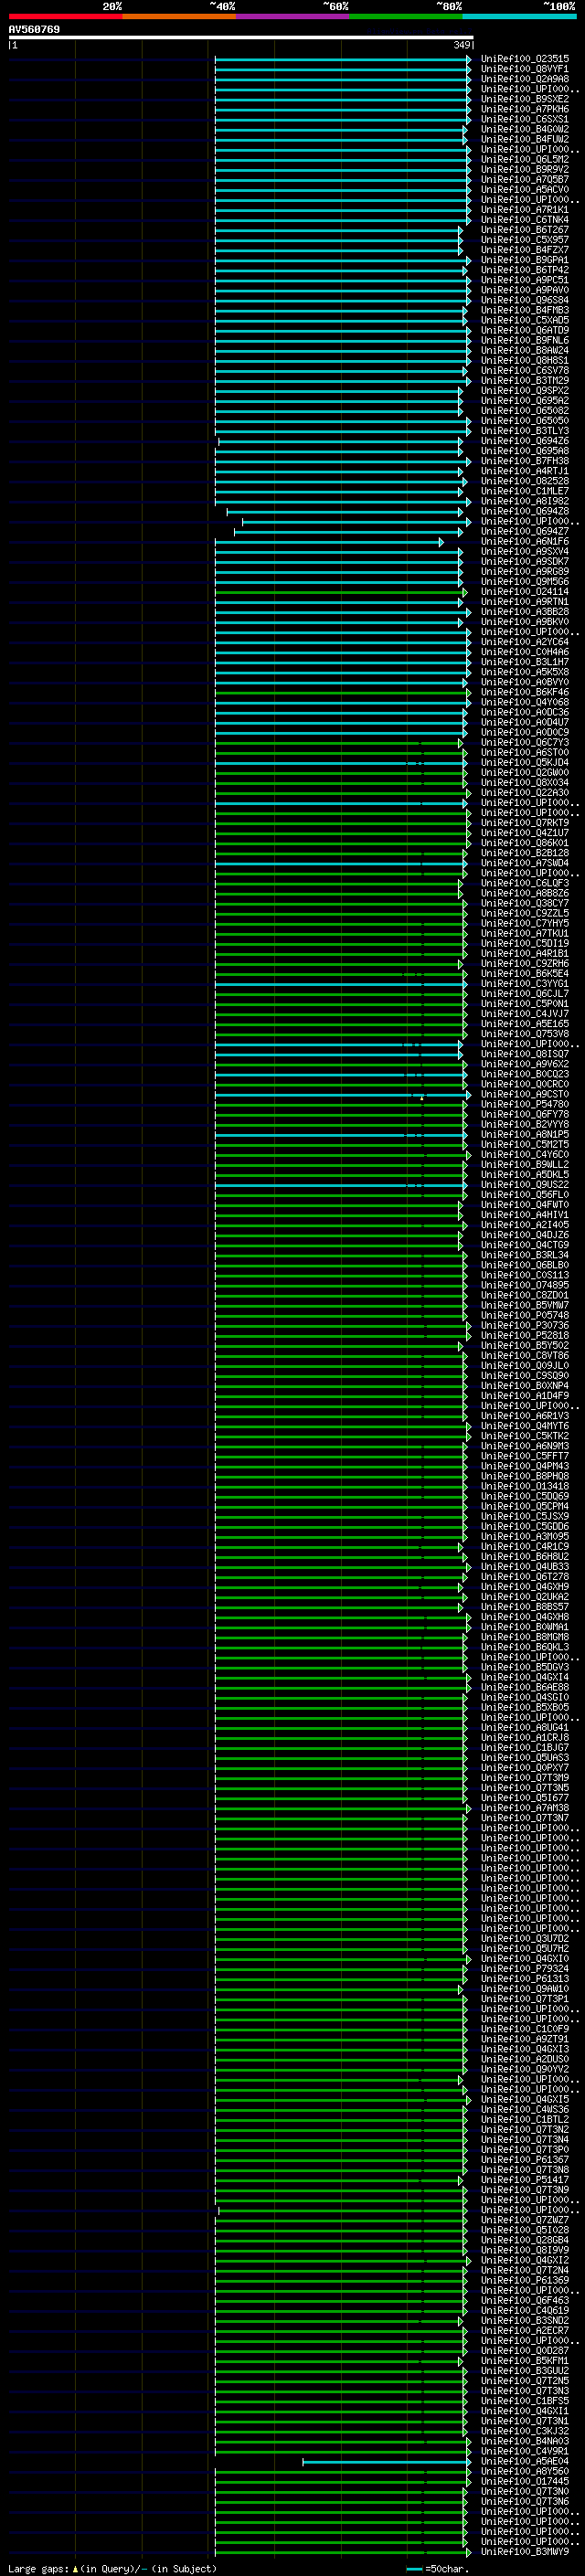The width and height of the screenshot is (585, 2576).
Task: Select the UniRef100_B6AE88 label
Action: click(x=524, y=1687)
